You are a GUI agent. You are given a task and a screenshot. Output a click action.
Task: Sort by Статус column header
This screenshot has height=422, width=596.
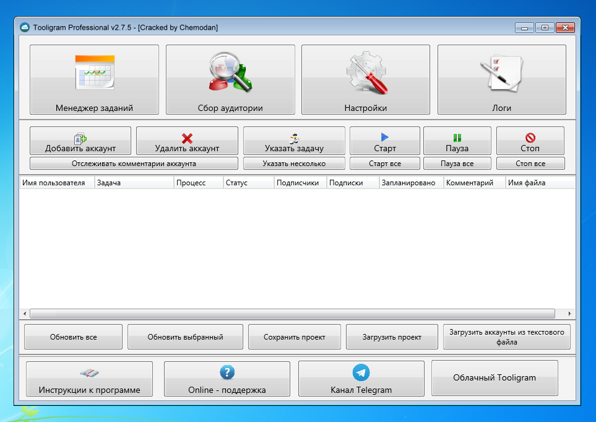[x=249, y=183]
